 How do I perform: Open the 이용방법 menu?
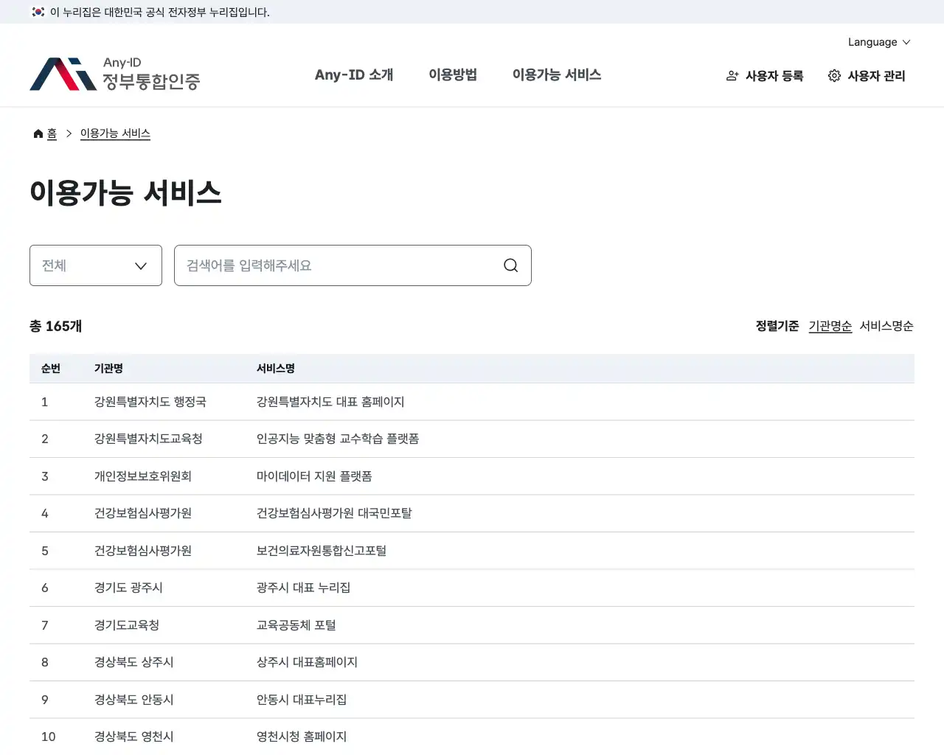(x=453, y=74)
